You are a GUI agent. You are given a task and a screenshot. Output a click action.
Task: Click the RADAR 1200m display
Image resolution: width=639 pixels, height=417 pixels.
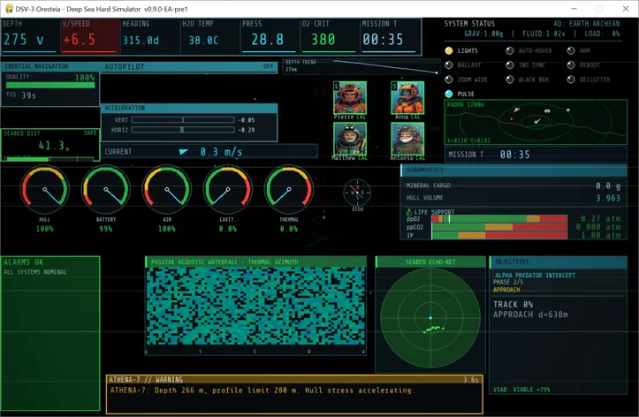(x=536, y=122)
